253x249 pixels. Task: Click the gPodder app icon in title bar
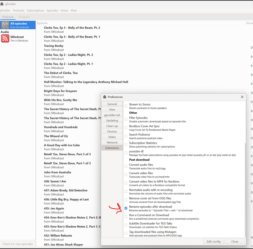click(x=2, y=4)
